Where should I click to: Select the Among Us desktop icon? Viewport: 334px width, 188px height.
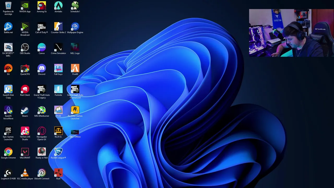tap(41, 5)
